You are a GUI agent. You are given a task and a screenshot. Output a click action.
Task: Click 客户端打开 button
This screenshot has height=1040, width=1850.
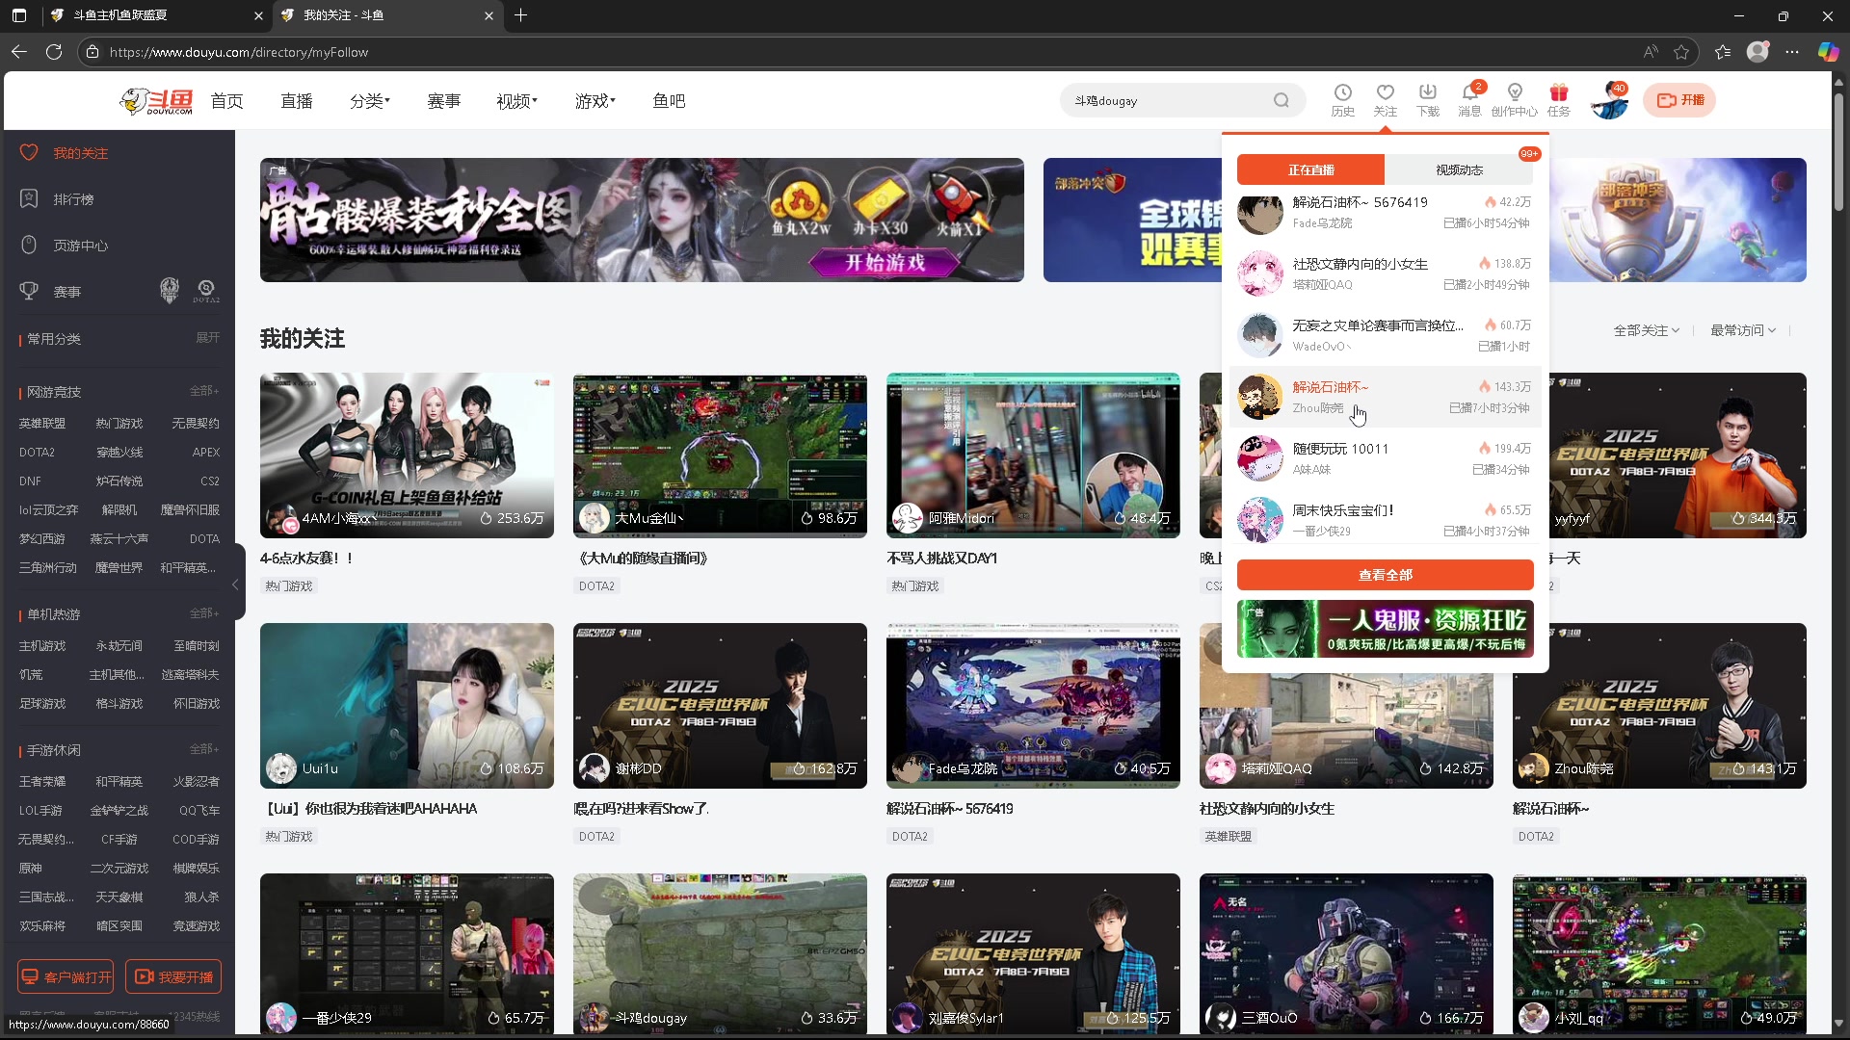pyautogui.click(x=66, y=976)
